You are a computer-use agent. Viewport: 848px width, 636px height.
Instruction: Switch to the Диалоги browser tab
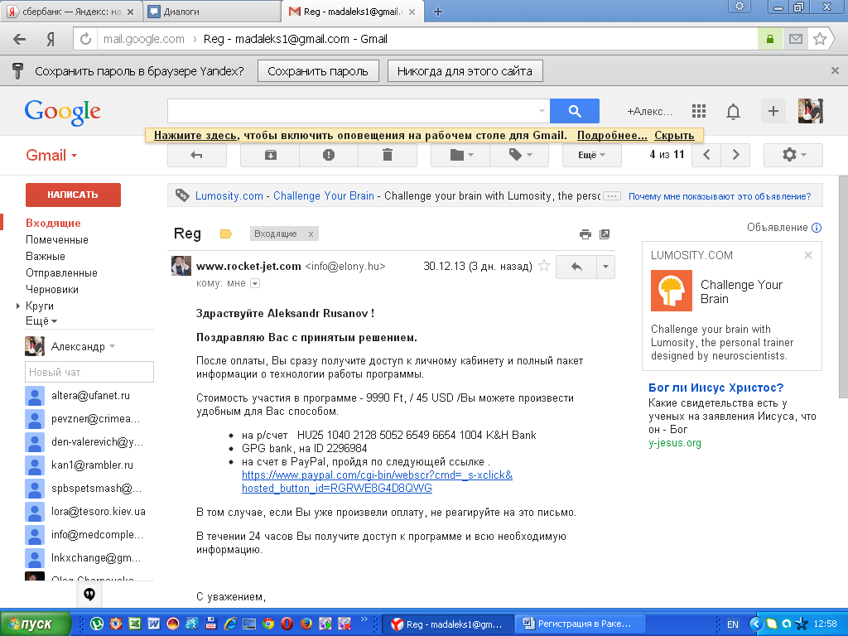(213, 12)
